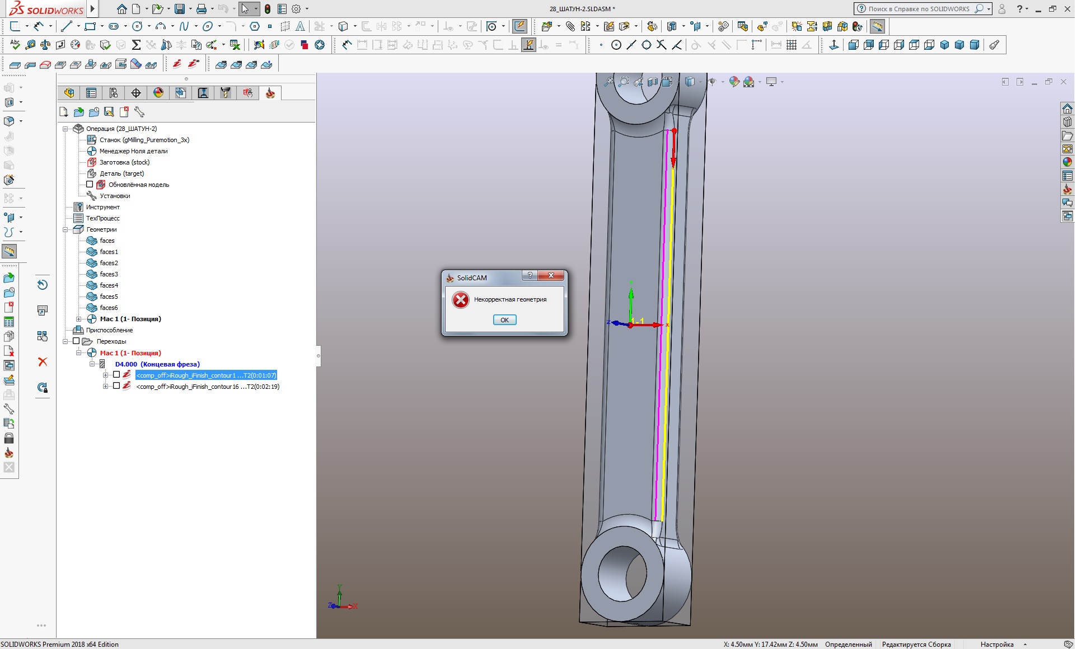The height and width of the screenshot is (649, 1077).
Task: Check the Переходы folder checkbox
Action: (x=76, y=341)
